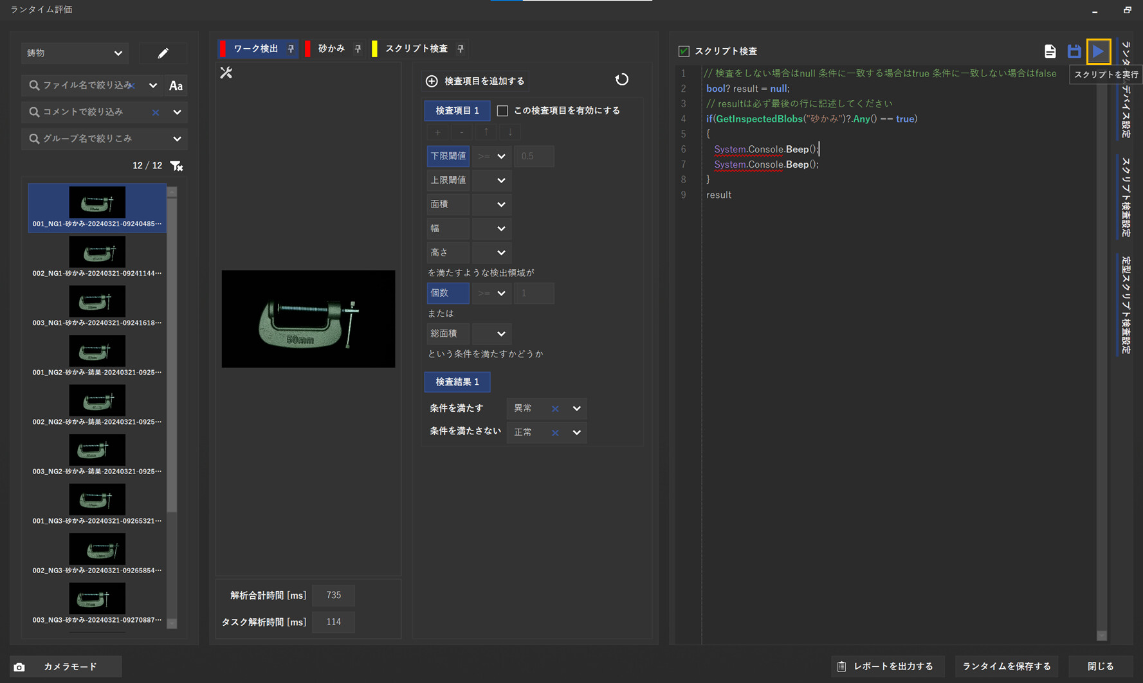The image size is (1143, 683).
Task: Open the operator dropdown beside 下限閾値
Action: click(x=491, y=156)
